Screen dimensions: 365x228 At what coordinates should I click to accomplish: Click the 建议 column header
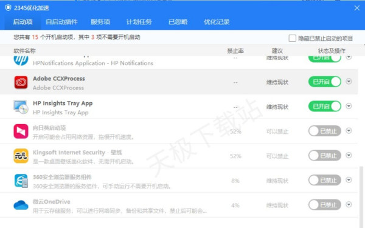click(277, 50)
